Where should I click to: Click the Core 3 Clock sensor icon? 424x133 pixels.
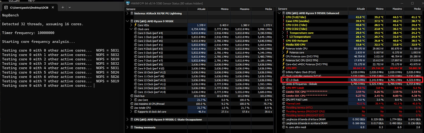point(135,45)
